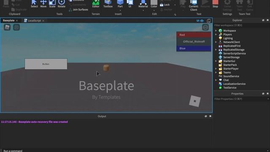This screenshot has width=270, height=152.
Task: Insert a Part
Action: [120, 3]
